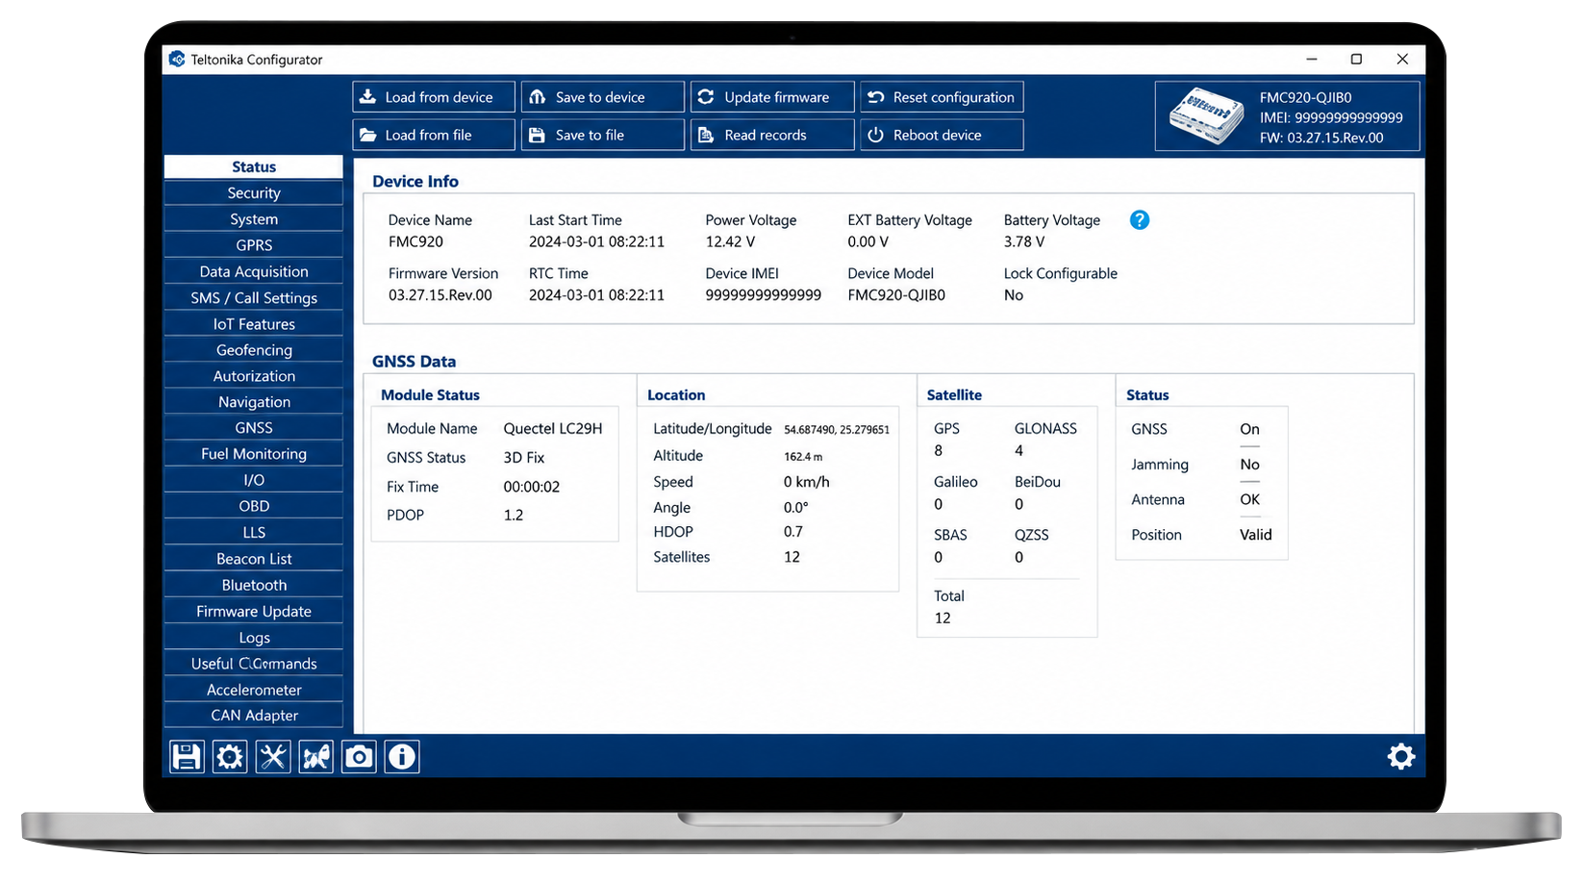Image resolution: width=1584 pixels, height=884 pixels.
Task: Select the I/O section
Action: [254, 480]
